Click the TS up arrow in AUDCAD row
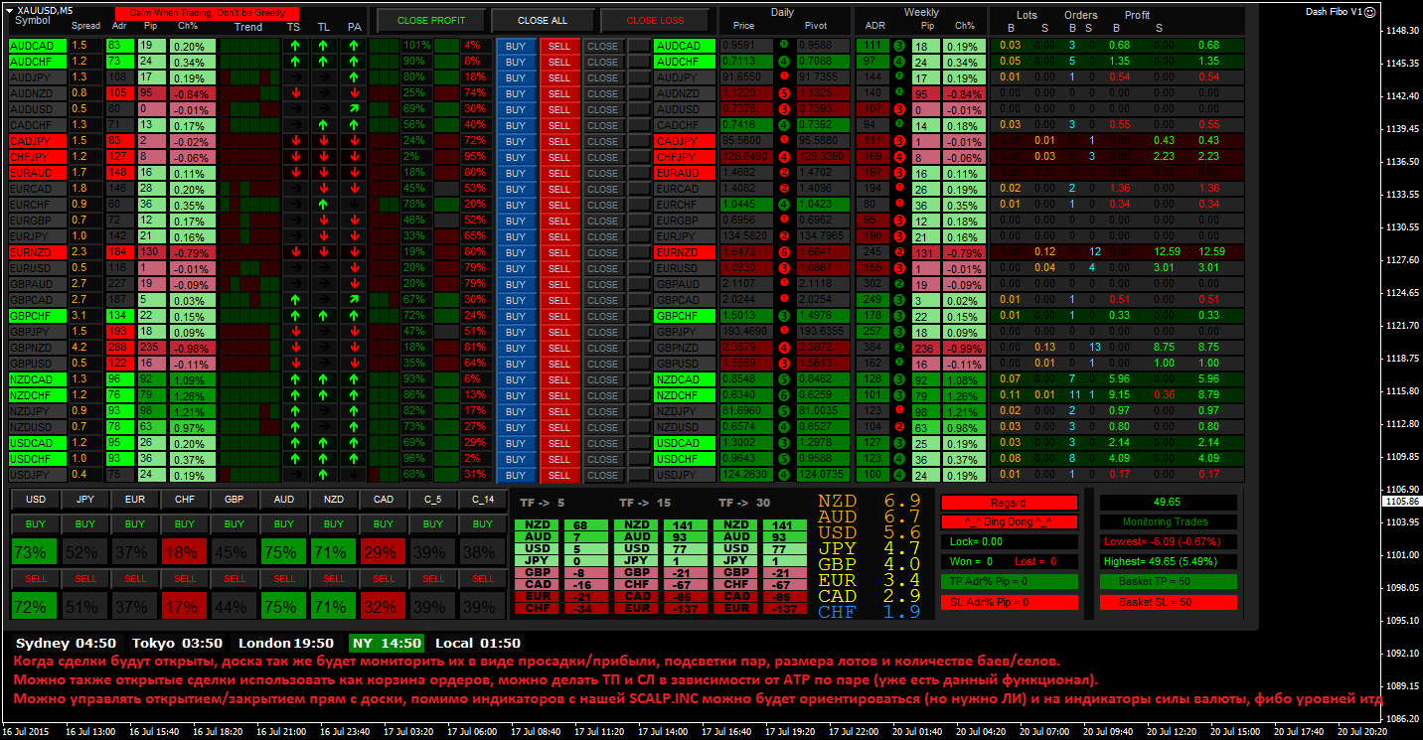Viewport: 1423px width, 740px height. pyautogui.click(x=294, y=46)
